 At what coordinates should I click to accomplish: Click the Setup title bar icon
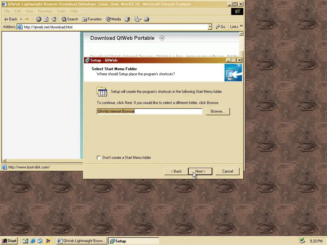87,60
